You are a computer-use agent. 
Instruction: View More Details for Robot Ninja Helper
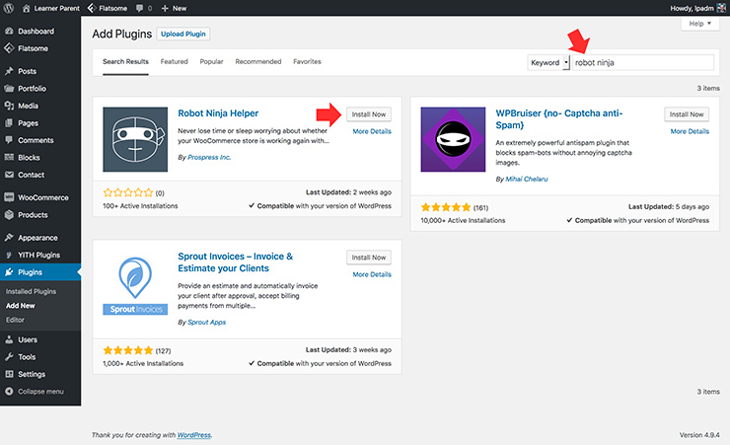coord(372,131)
